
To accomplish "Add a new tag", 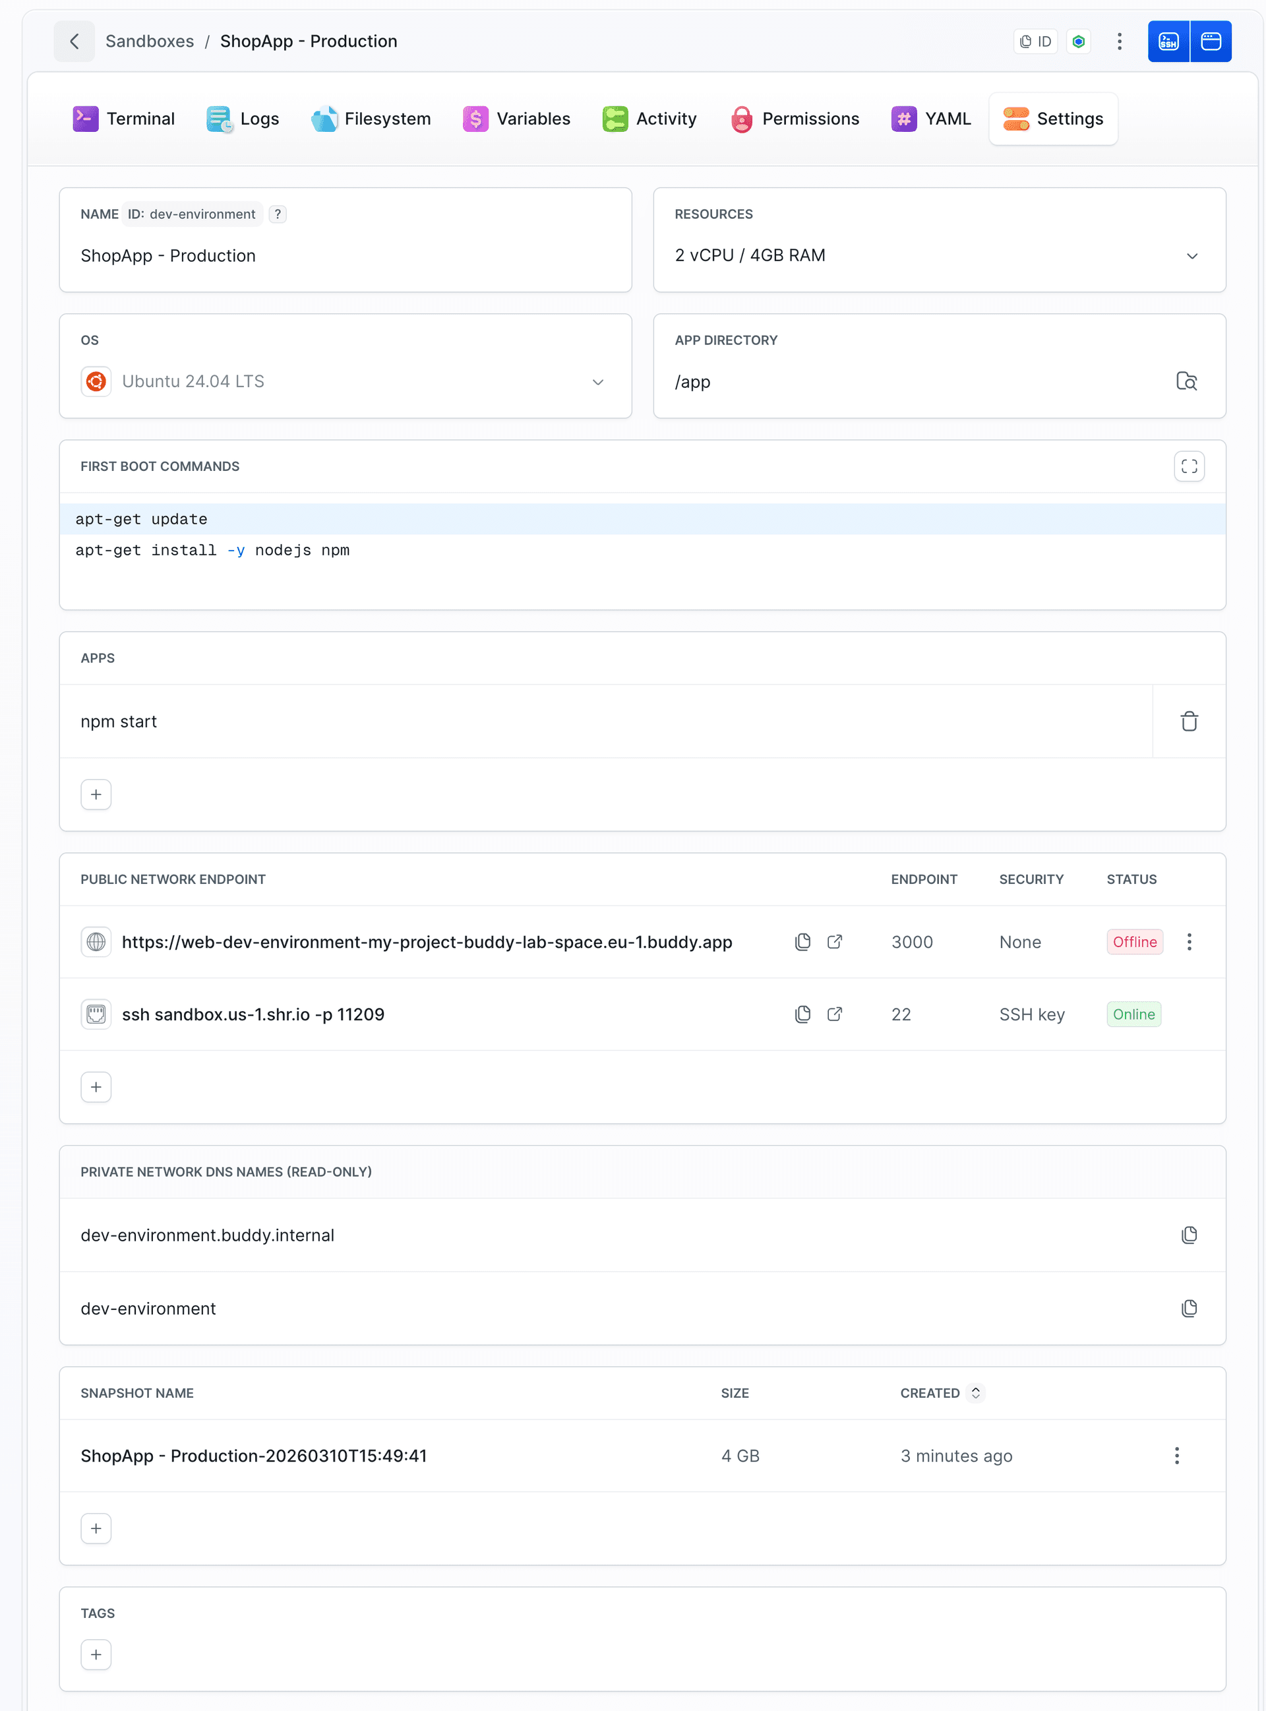I will [x=96, y=1654].
